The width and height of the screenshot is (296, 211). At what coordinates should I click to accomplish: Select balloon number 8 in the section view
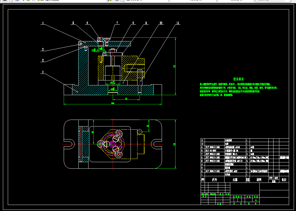click(x=133, y=23)
